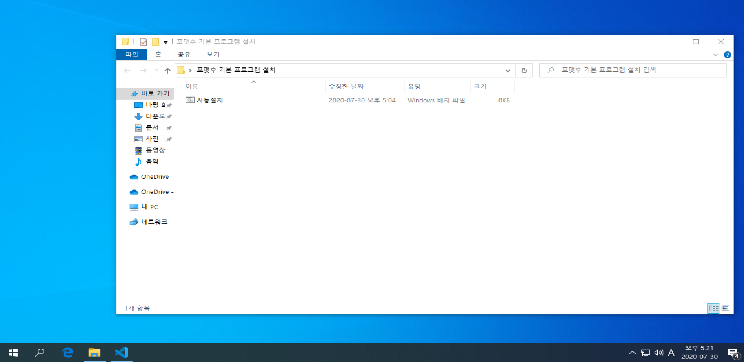Viewport: 744px width, 362px height.
Task: Expand the ribbon with the chevron
Action: click(x=715, y=55)
